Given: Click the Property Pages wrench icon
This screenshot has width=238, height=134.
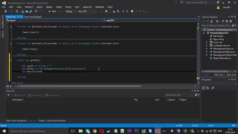Looking at the screenshot, I should 213,88.
